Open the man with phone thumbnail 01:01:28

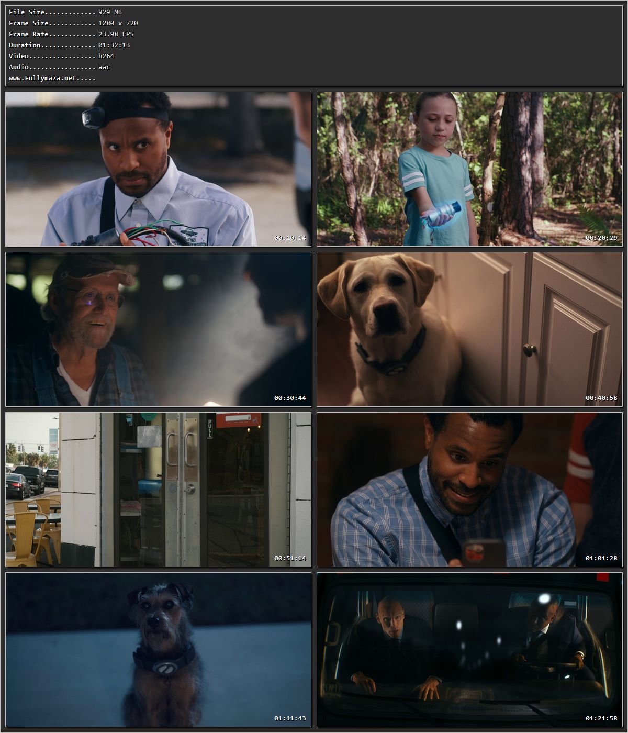tap(469, 490)
